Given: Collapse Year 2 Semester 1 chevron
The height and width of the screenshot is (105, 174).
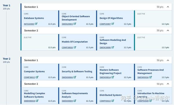Looking at the screenshot, I should [168, 60].
